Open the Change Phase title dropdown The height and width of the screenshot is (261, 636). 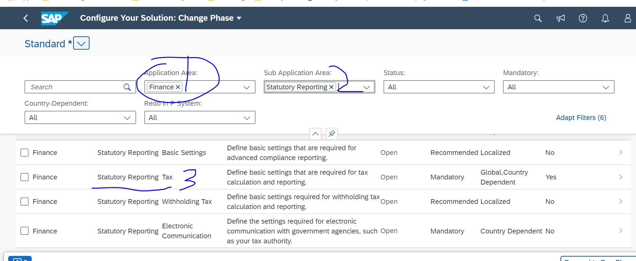(239, 18)
